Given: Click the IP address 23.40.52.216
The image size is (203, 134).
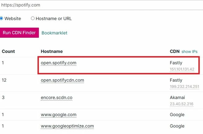Looking at the screenshot, I should (x=182, y=104).
